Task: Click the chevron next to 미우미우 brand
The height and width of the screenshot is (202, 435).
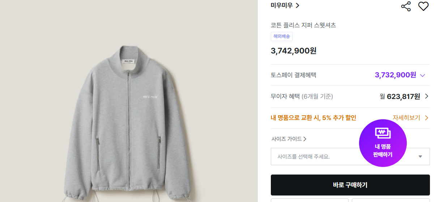Action: (x=298, y=5)
